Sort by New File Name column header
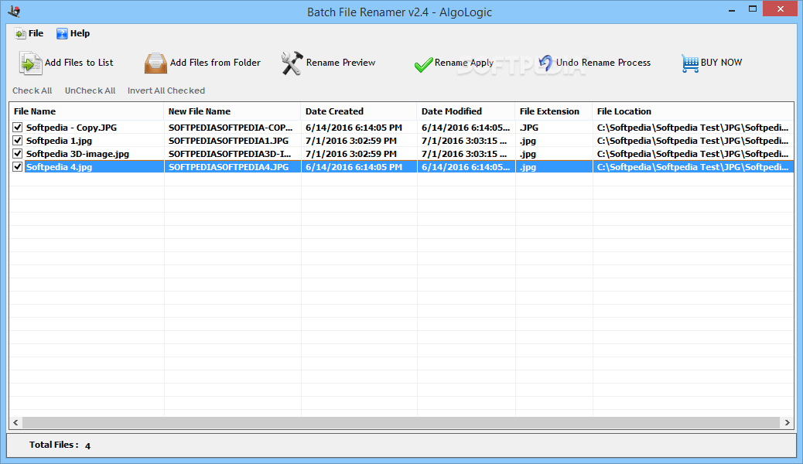 tap(233, 111)
